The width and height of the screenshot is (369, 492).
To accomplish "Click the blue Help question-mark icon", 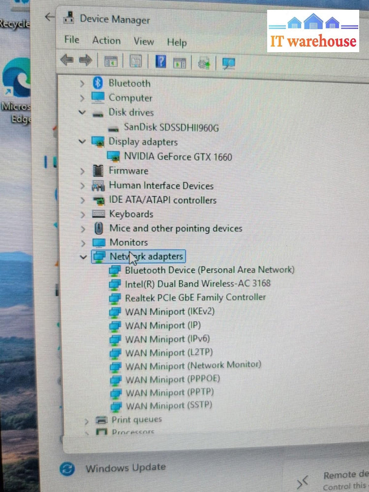I will (161, 62).
